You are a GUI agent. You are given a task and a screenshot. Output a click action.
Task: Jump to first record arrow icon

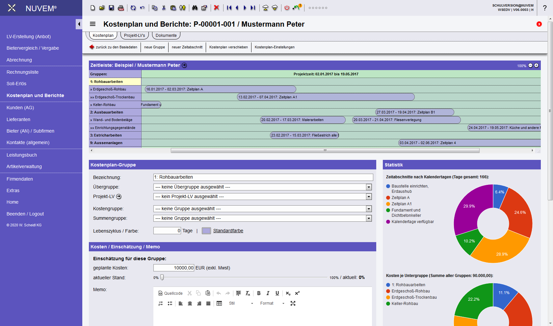click(x=229, y=8)
